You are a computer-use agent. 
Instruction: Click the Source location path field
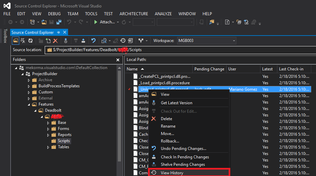coord(181,50)
